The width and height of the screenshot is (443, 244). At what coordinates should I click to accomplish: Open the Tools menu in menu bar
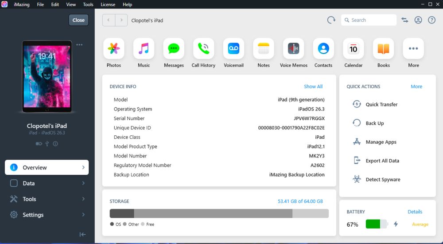88,4
